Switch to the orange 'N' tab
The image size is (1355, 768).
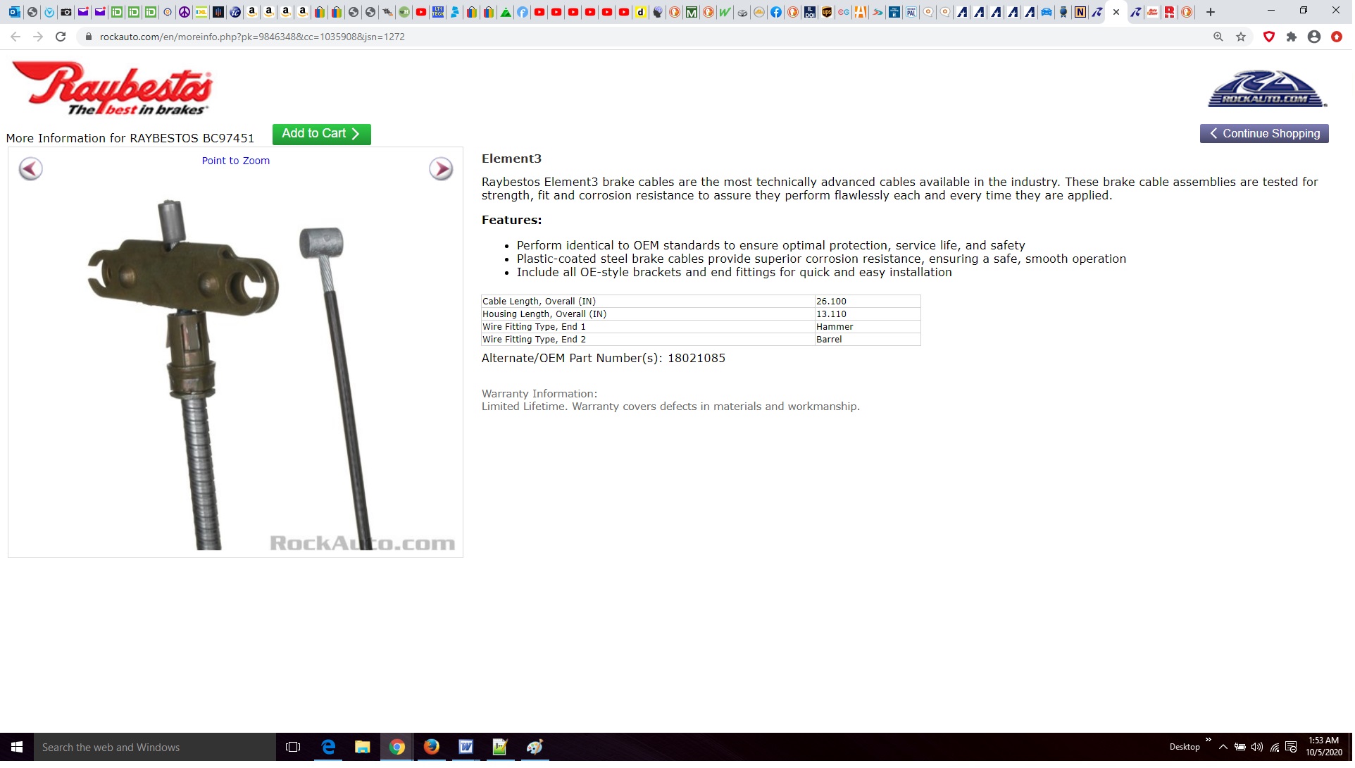coord(1080,12)
